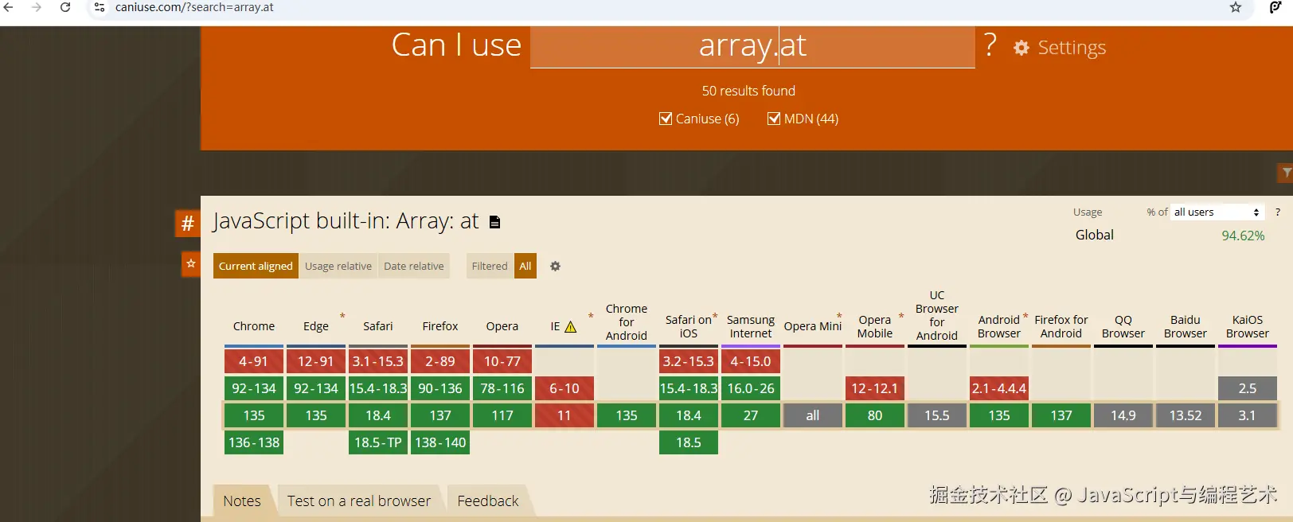
Task: Click the Chrome 92-134 supported cell
Action: tap(254, 388)
